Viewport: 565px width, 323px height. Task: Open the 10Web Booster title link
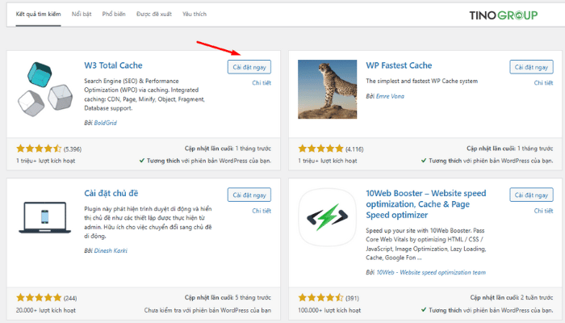click(426, 204)
